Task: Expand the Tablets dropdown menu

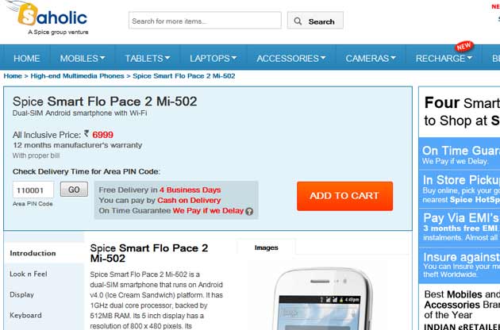Action: pos(148,59)
